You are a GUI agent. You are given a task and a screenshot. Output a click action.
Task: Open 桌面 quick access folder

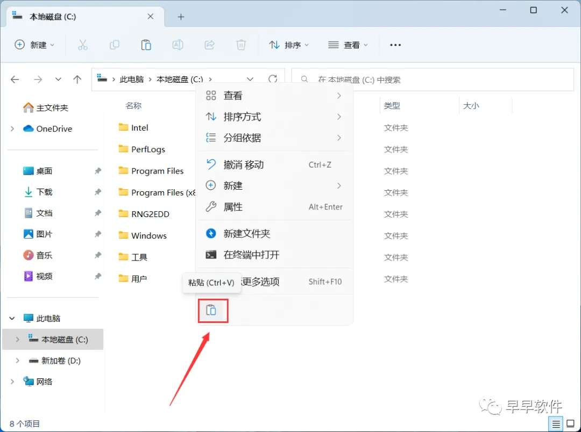pos(38,171)
